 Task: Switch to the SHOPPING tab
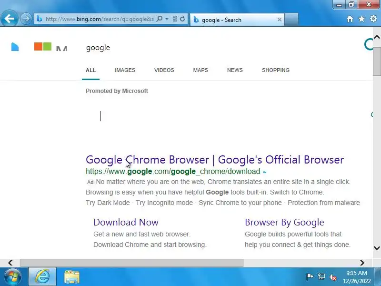[276, 70]
